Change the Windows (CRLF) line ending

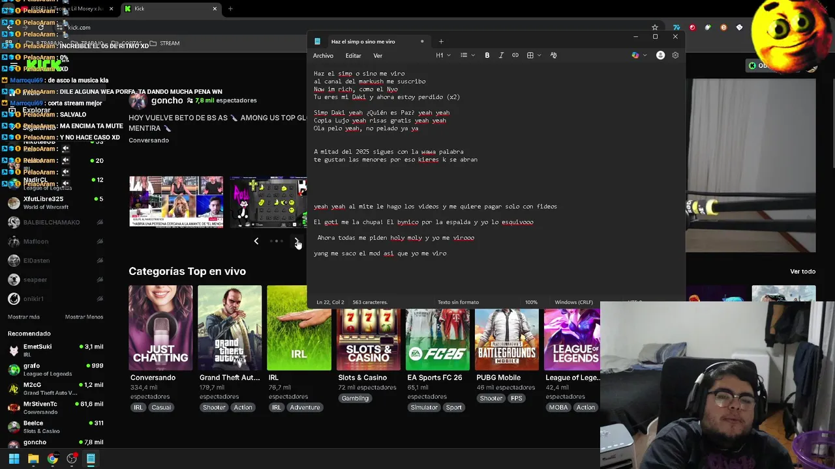tap(573, 302)
